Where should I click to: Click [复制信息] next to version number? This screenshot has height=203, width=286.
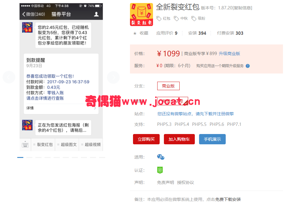click(242, 8)
